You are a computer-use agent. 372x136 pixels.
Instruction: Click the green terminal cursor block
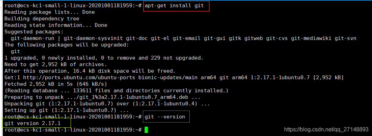[x=146, y=129]
